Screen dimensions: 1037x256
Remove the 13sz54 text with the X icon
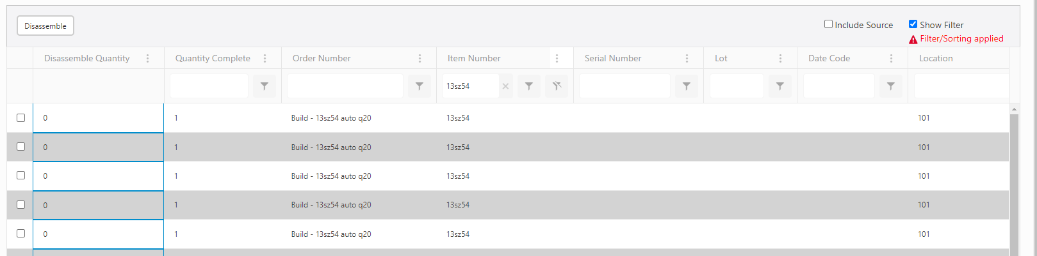(x=506, y=86)
